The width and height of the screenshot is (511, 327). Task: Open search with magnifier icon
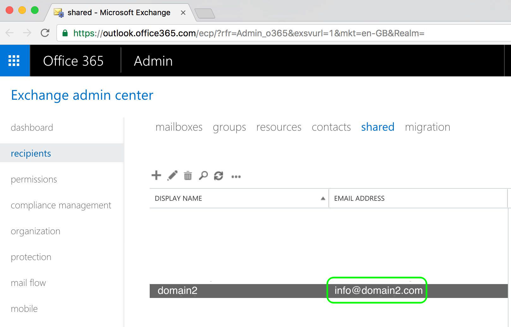[x=203, y=175]
